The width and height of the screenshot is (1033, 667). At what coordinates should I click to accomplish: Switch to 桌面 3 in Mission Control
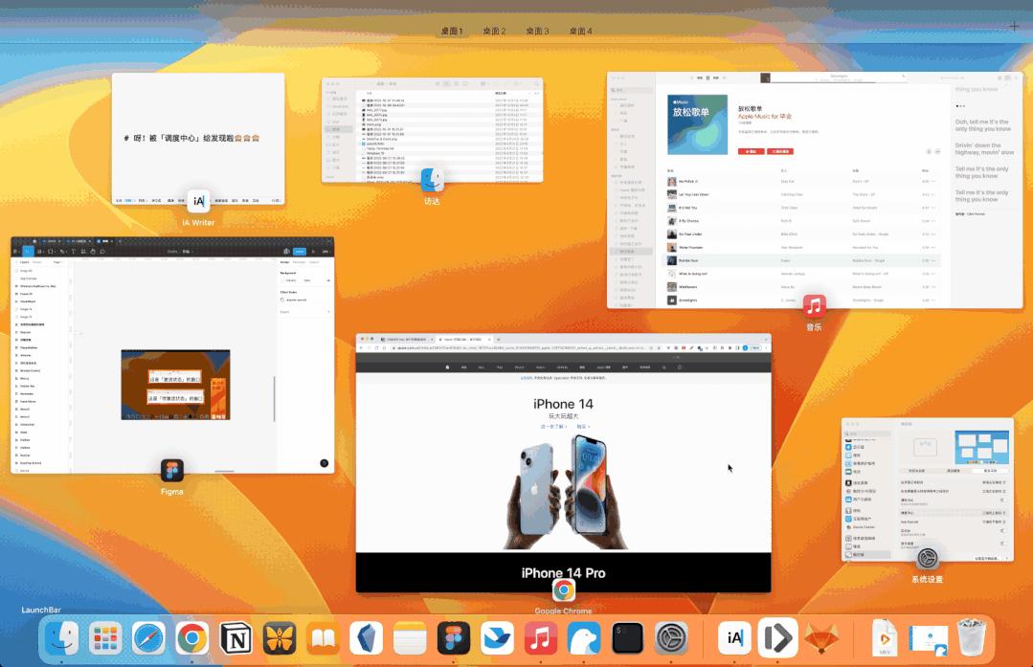pos(537,31)
